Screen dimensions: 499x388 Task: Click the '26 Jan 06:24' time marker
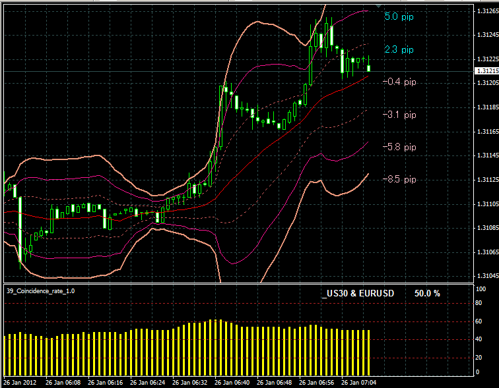tap(148, 382)
